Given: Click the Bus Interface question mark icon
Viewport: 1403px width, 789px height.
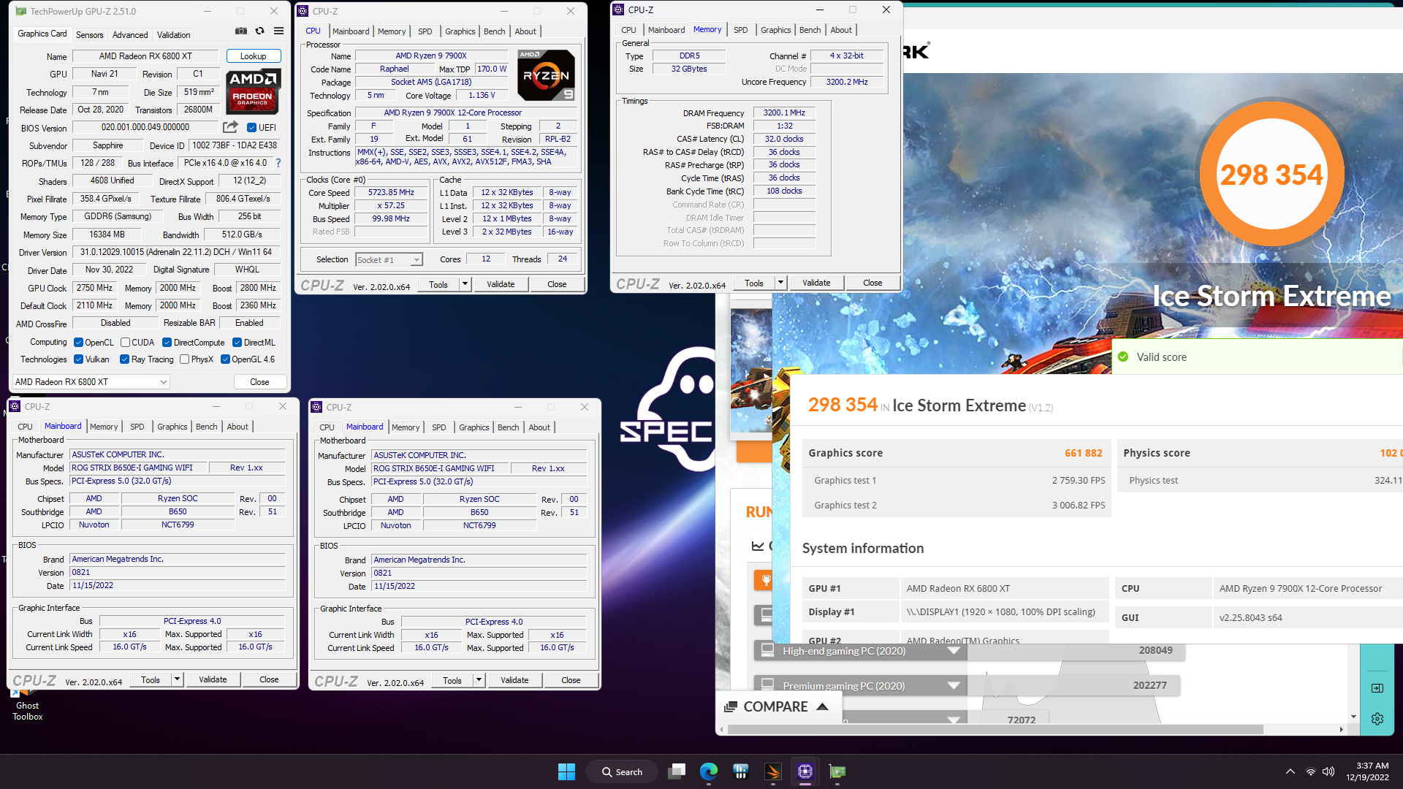Looking at the screenshot, I should click(278, 163).
